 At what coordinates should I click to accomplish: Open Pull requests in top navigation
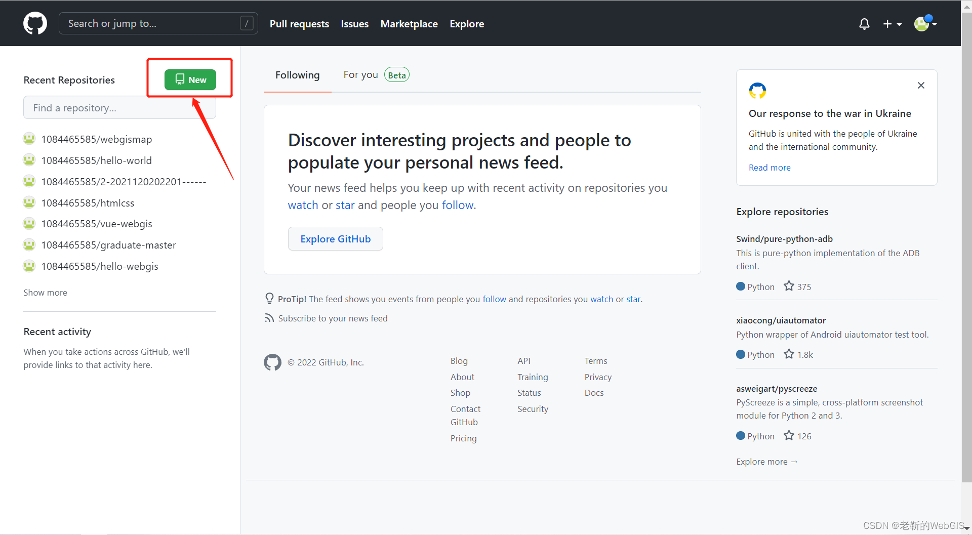pyautogui.click(x=299, y=24)
